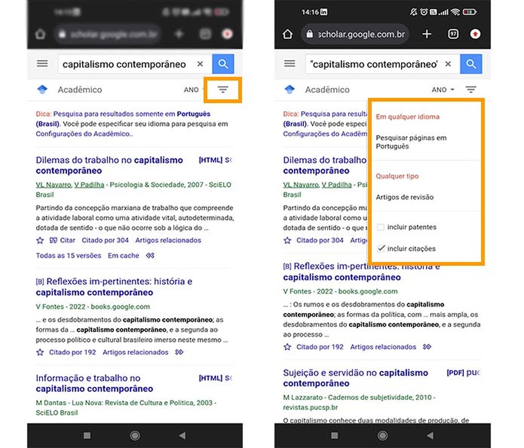Open Artigos relacionados for Reflexões, right phone
The width and height of the screenshot is (524, 448).
click(383, 347)
